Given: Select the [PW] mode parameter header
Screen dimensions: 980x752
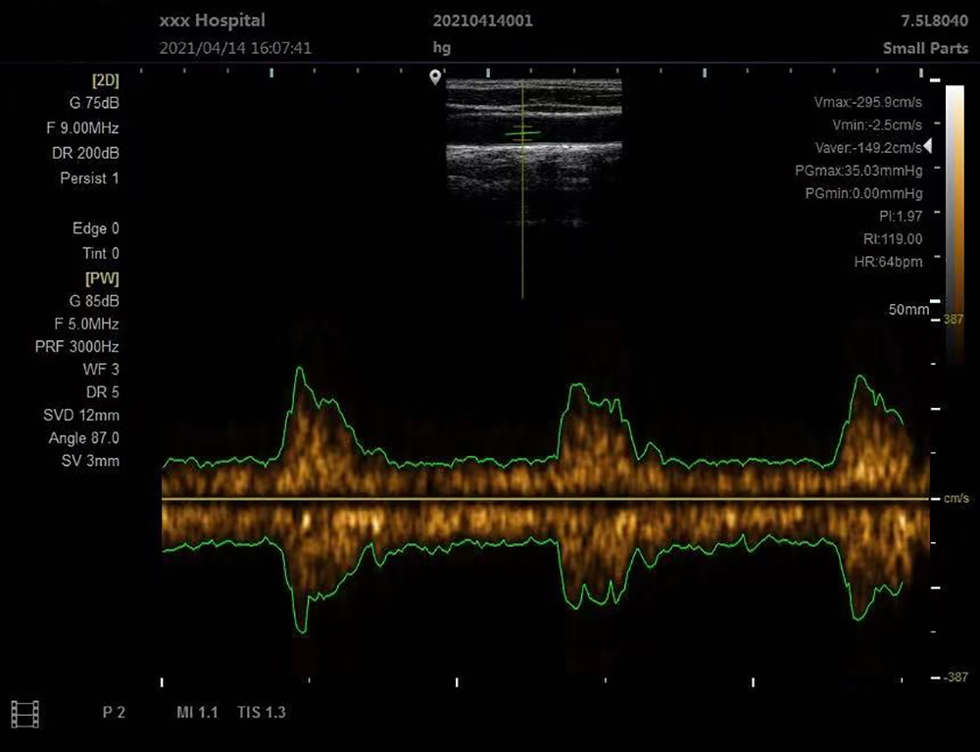Looking at the screenshot, I should coord(103,277).
